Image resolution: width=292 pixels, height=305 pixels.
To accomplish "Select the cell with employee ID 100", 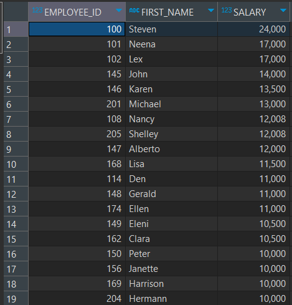I will click(x=77, y=29).
